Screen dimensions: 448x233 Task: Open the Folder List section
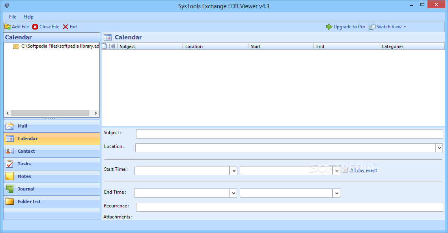(52, 202)
